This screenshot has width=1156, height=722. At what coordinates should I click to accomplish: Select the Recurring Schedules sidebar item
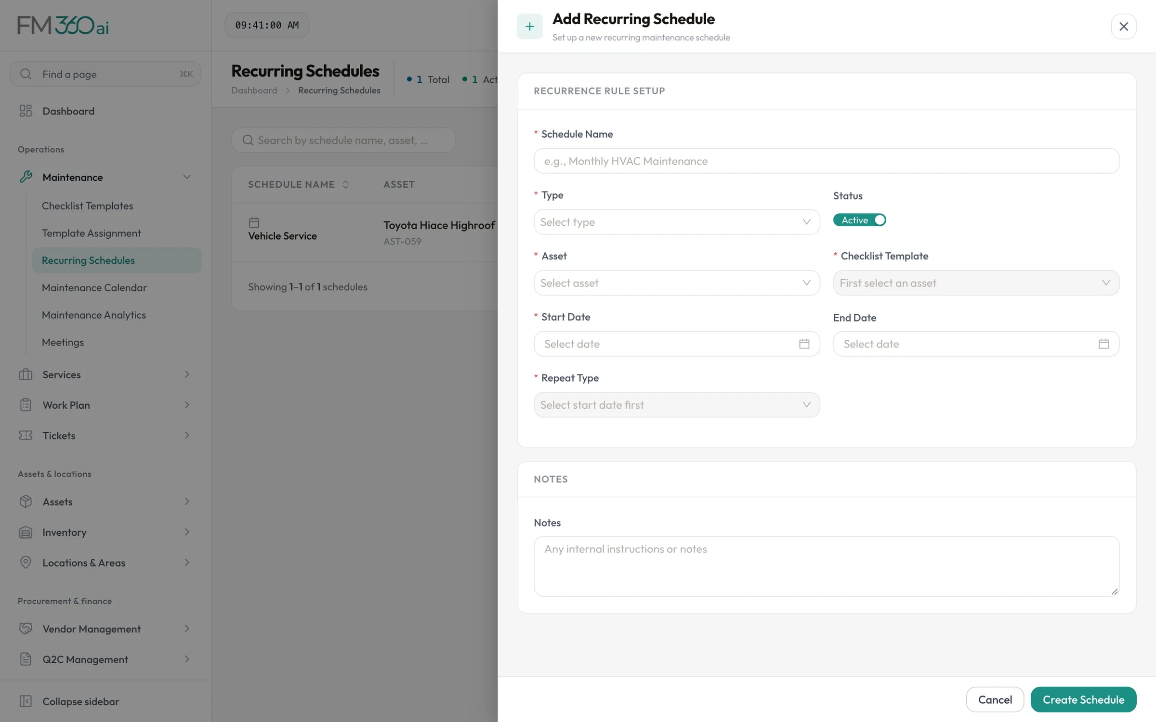click(116, 260)
